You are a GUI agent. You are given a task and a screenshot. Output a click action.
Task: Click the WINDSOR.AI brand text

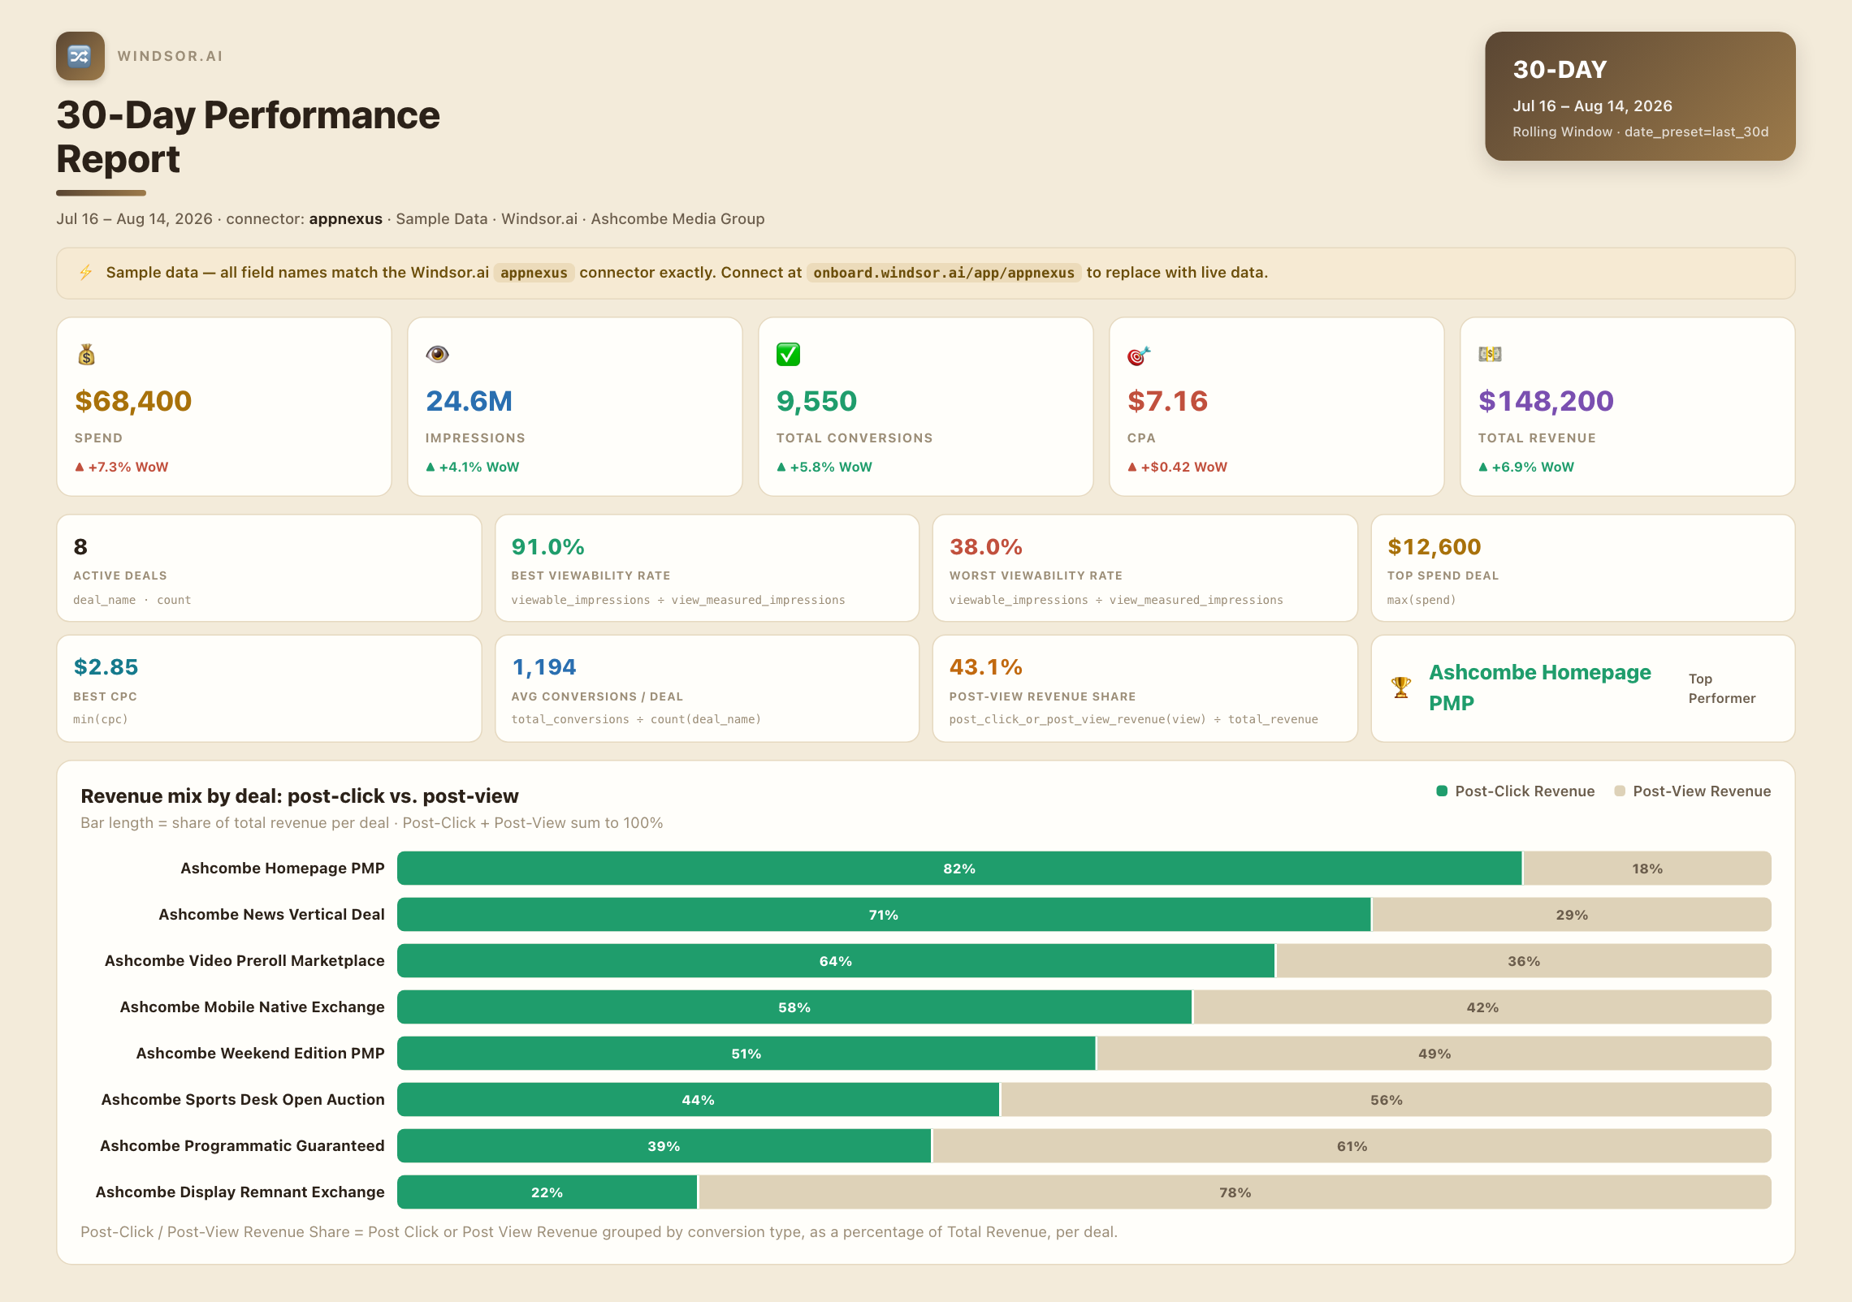tap(170, 56)
